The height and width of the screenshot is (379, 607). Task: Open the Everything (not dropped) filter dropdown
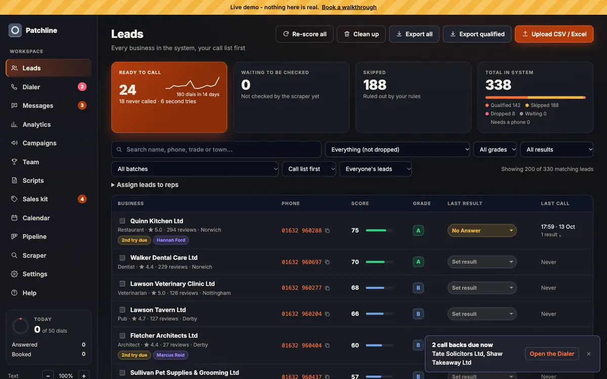pyautogui.click(x=398, y=150)
